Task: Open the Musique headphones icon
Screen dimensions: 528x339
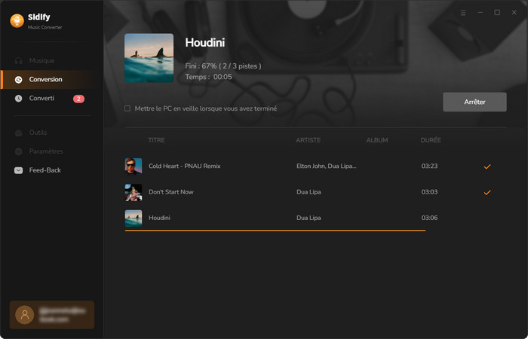Action: (19, 60)
